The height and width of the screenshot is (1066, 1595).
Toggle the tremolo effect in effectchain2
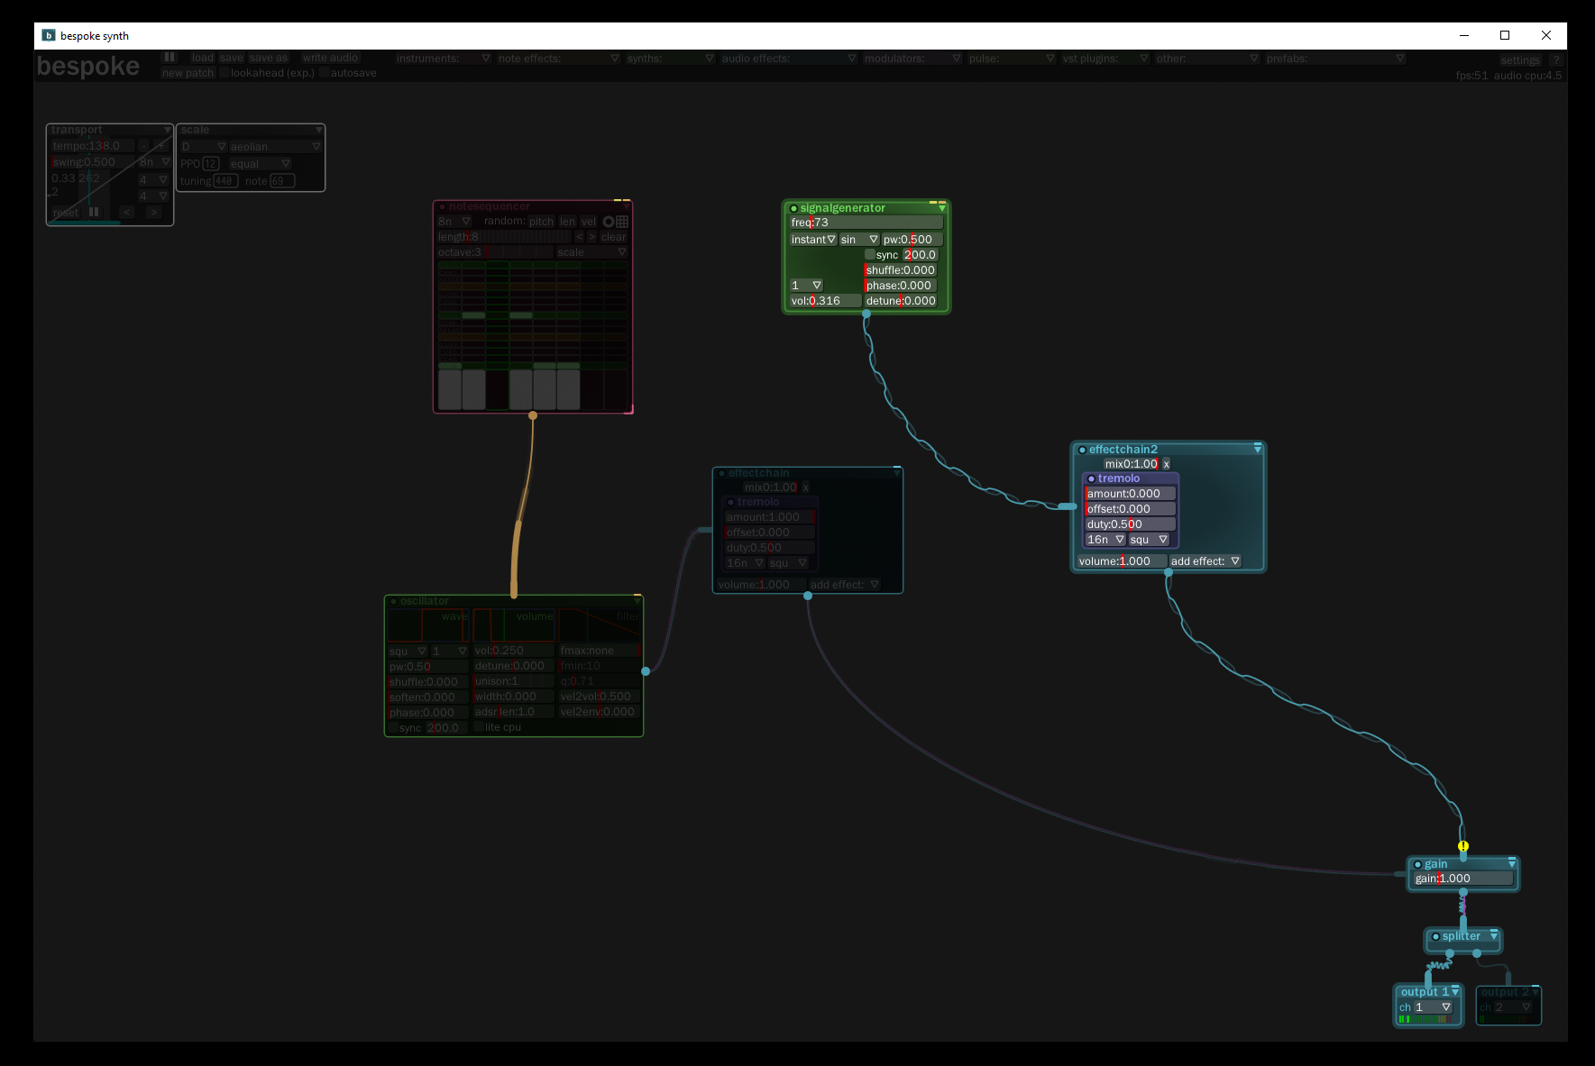[x=1092, y=478]
